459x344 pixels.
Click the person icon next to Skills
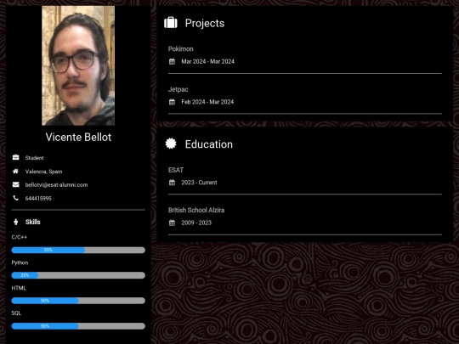(16, 222)
